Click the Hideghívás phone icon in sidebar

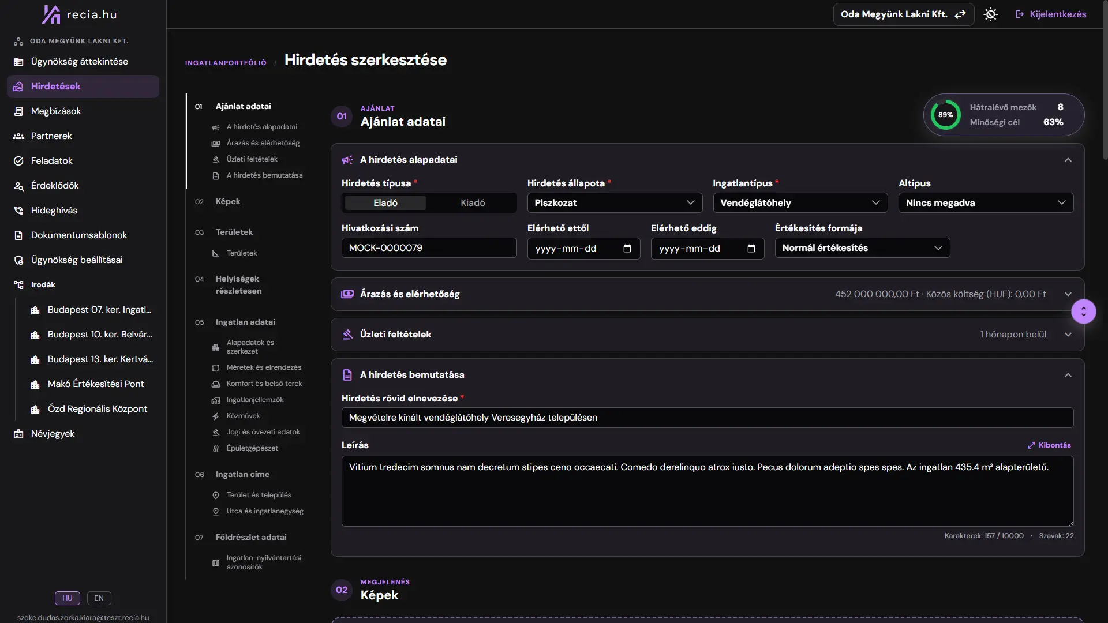click(x=18, y=211)
